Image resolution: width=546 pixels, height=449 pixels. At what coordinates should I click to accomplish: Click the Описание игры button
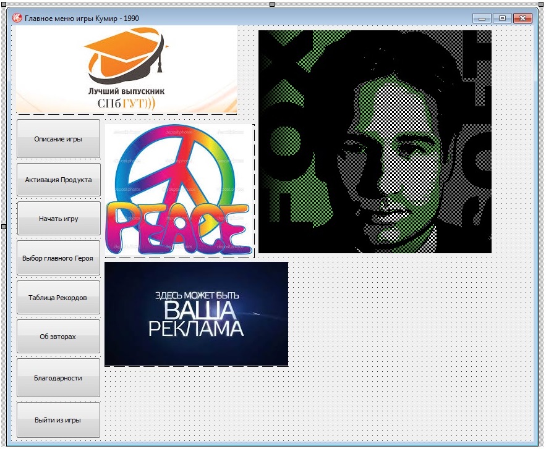click(x=59, y=139)
